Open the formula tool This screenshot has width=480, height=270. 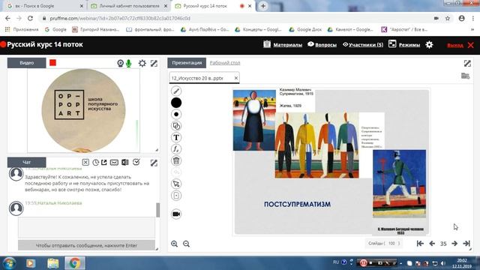tap(176, 149)
